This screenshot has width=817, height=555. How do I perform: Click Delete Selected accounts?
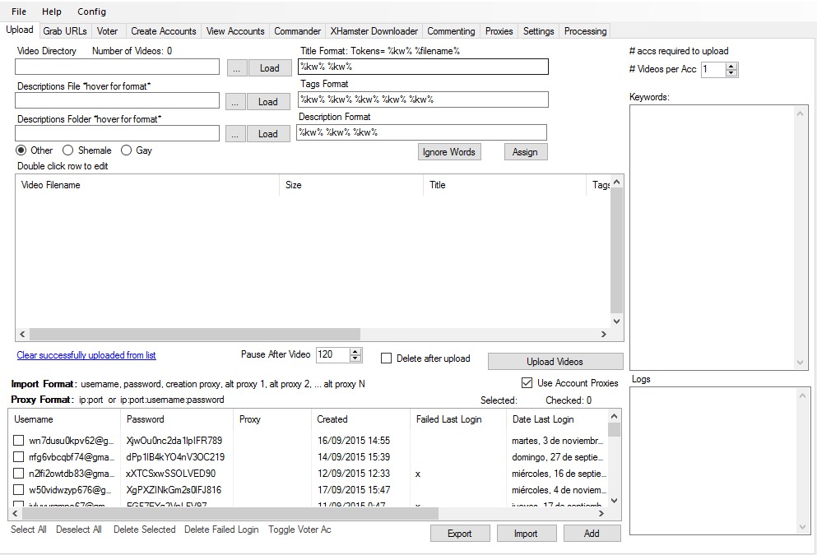click(145, 530)
